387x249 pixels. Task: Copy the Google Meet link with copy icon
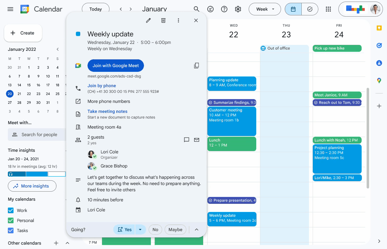pyautogui.click(x=197, y=66)
